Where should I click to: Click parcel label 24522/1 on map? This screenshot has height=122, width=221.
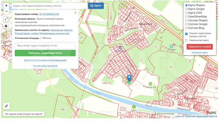(121, 44)
